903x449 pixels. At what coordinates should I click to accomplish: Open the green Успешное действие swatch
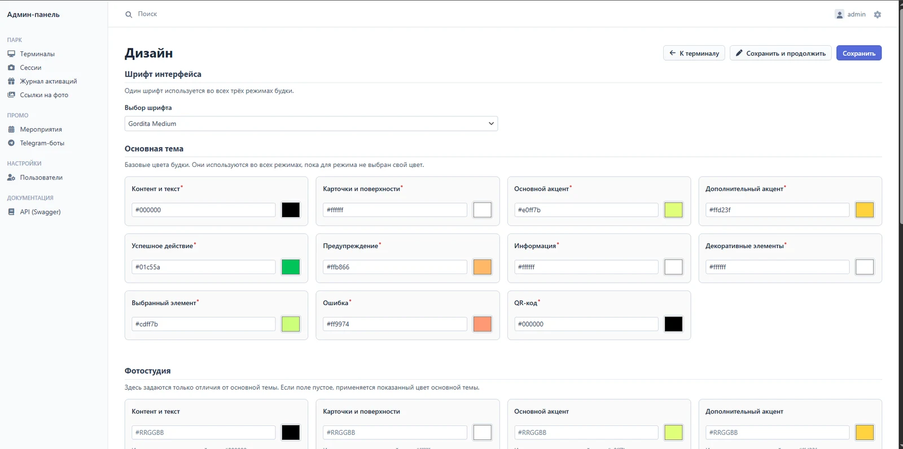(x=291, y=267)
